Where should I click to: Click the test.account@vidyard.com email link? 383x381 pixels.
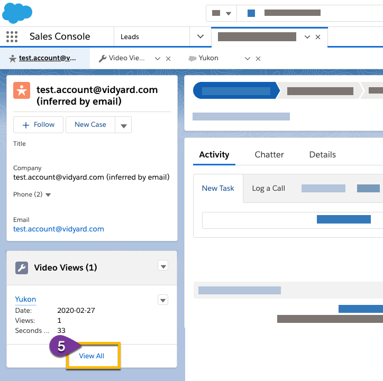point(59,229)
